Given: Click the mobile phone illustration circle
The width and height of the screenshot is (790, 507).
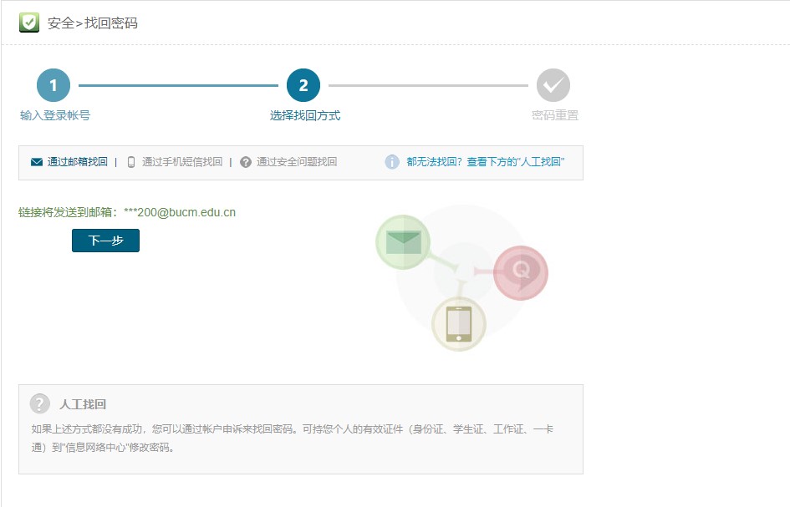Looking at the screenshot, I should 458,324.
